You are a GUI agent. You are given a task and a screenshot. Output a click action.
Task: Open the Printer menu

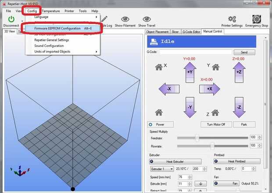(69, 11)
